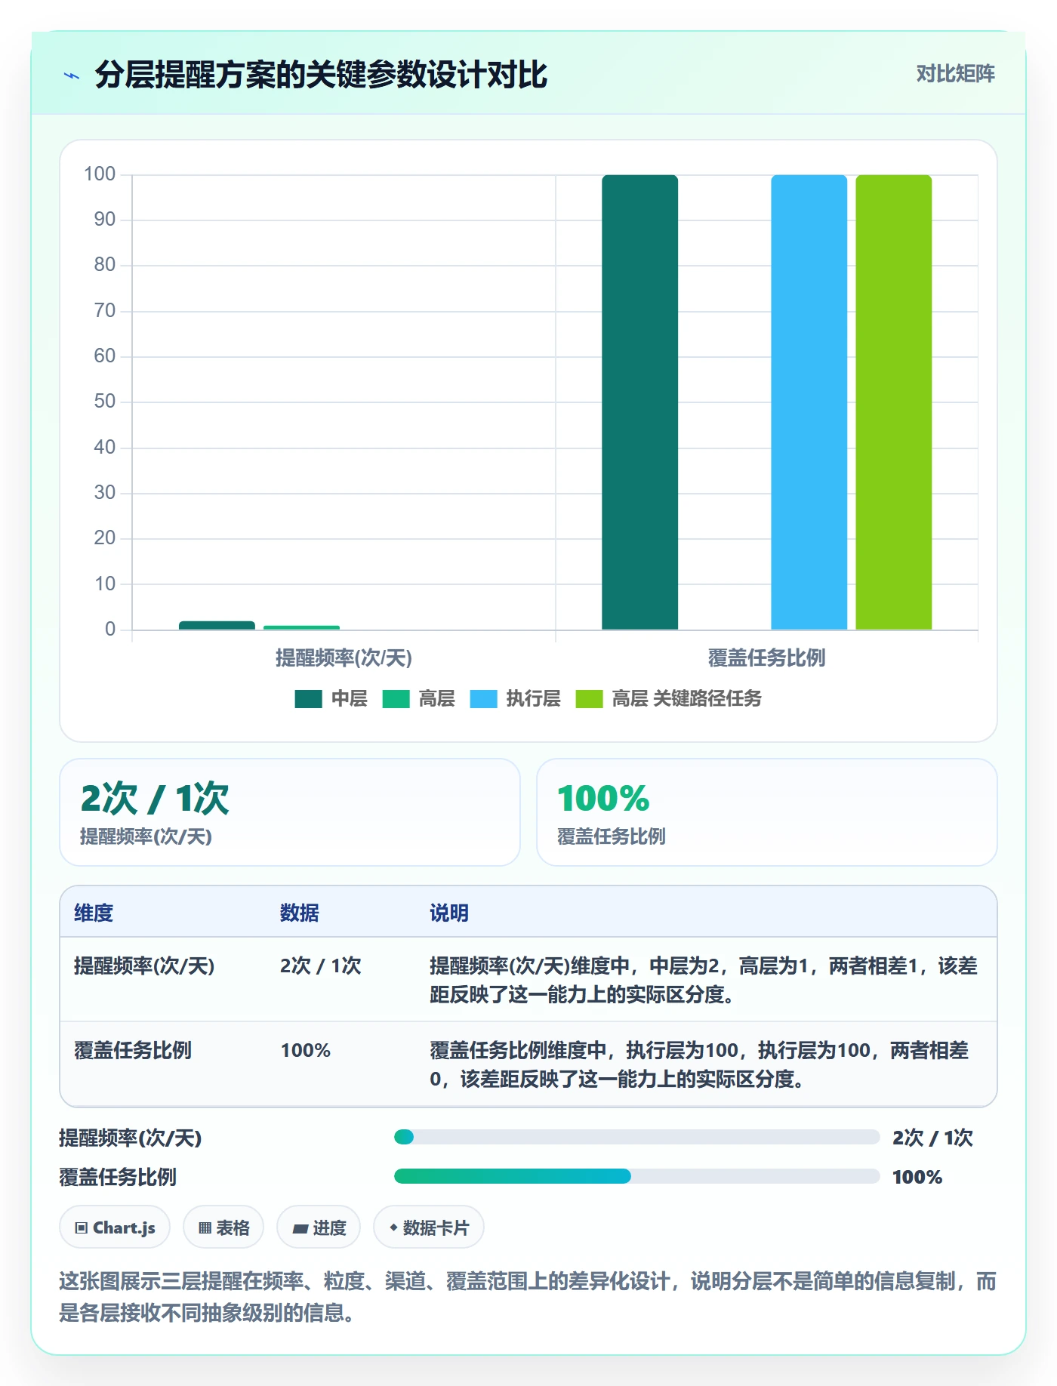Screen dimensions: 1057x1386
Task: Click the 对比矩阵 label in header
Action: (955, 74)
